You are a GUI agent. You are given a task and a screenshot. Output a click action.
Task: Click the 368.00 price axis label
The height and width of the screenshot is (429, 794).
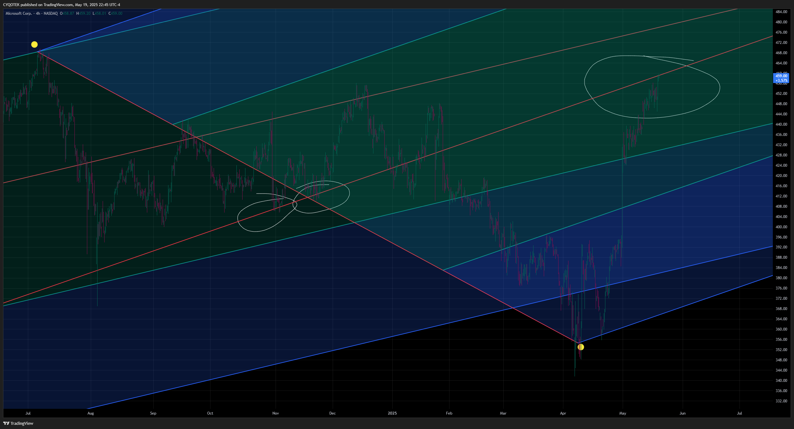click(x=781, y=309)
